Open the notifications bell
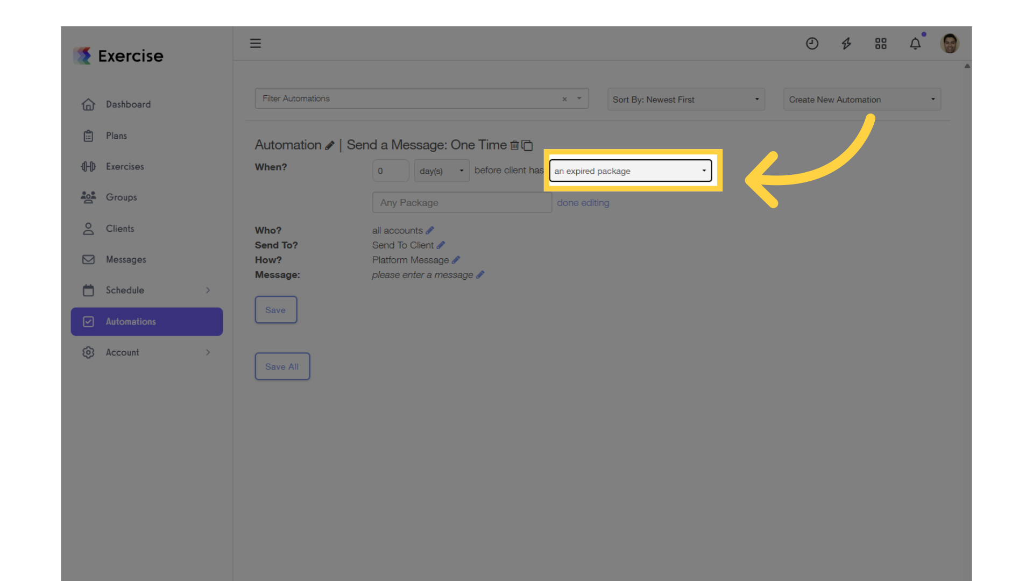Image resolution: width=1033 pixels, height=581 pixels. [915, 44]
